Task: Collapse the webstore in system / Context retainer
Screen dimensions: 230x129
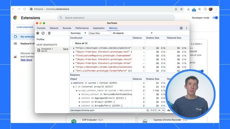Action: pos(72,83)
